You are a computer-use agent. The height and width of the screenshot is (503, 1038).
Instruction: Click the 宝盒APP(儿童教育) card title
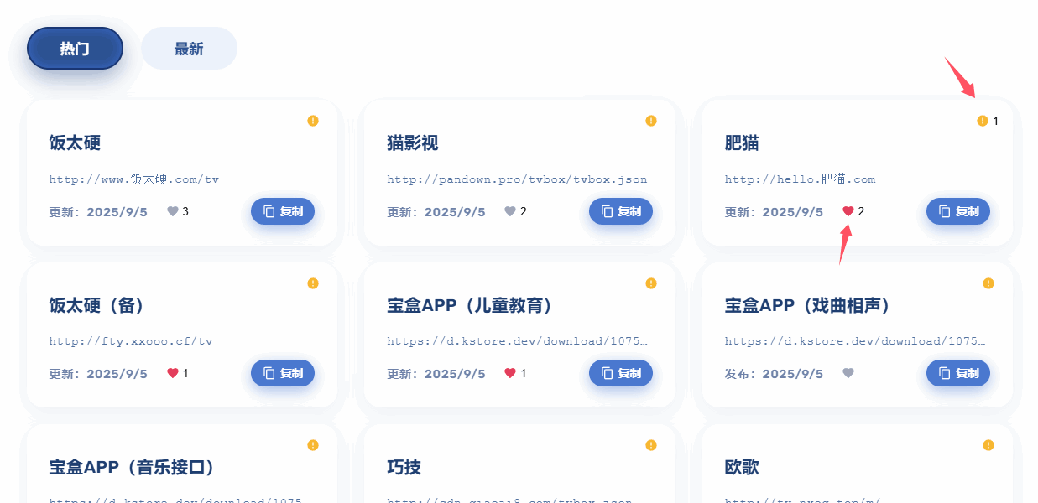pos(470,305)
